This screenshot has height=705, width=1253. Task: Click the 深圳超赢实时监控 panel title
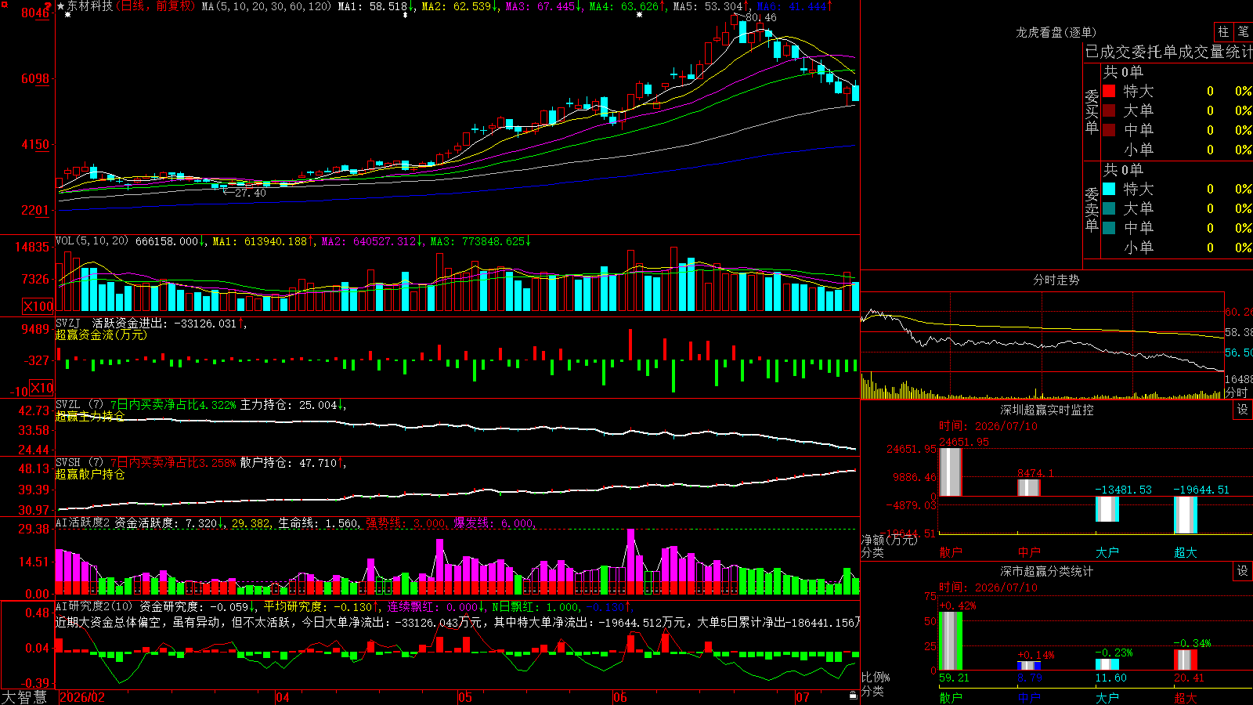pyautogui.click(x=1046, y=410)
